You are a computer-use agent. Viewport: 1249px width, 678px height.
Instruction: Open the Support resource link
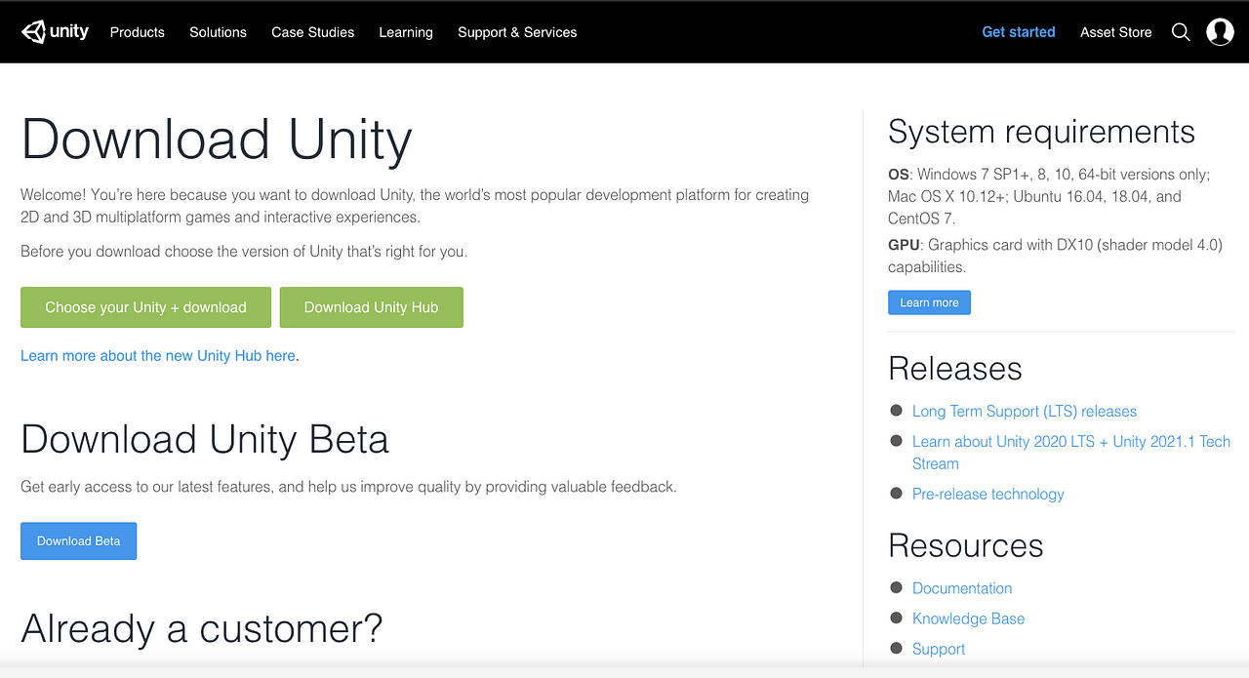(x=939, y=649)
